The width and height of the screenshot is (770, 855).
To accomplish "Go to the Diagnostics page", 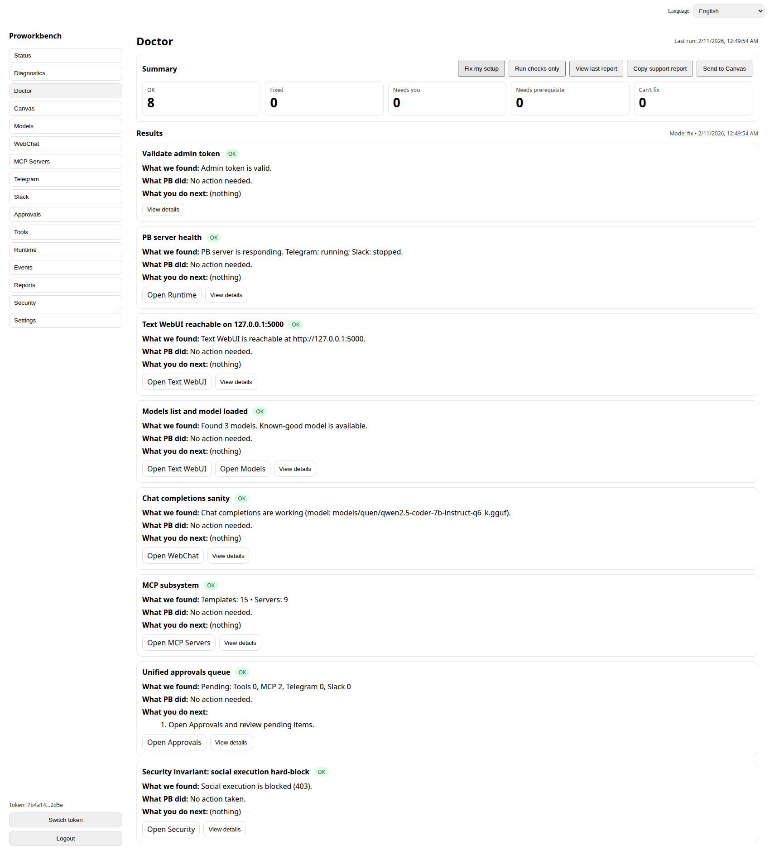I will pyautogui.click(x=66, y=73).
